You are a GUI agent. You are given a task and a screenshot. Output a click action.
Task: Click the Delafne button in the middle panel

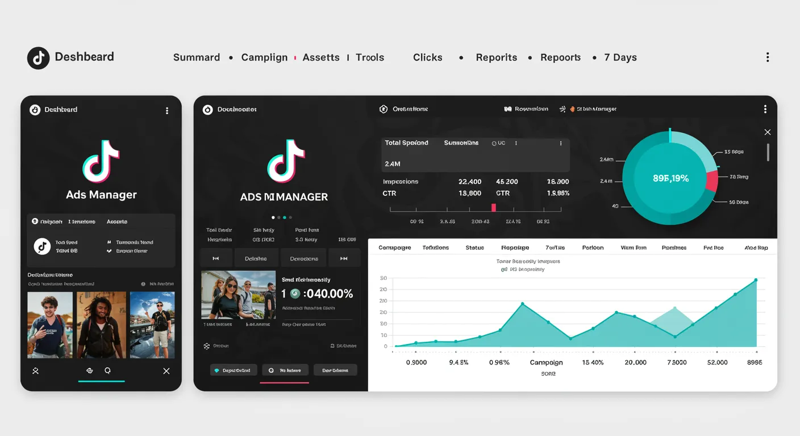click(x=256, y=257)
